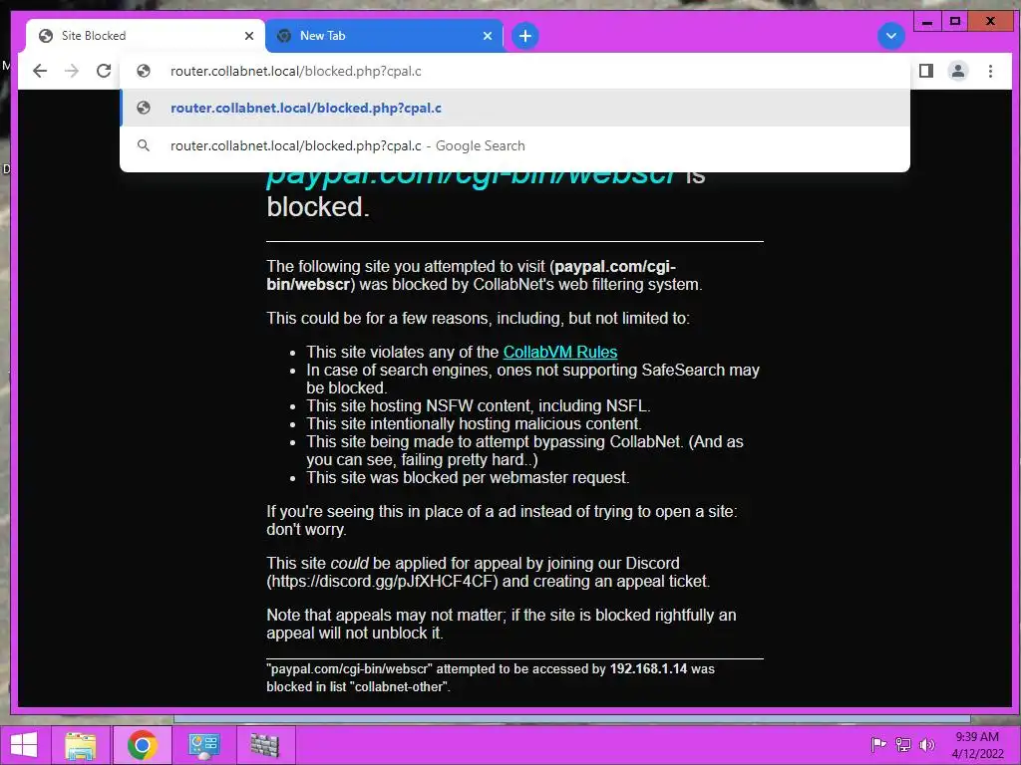Click the globe icon in the address bar

144,71
